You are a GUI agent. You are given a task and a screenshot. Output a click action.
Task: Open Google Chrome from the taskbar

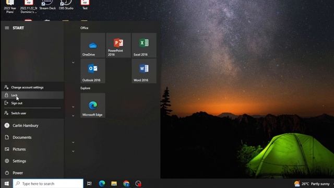click(126, 183)
